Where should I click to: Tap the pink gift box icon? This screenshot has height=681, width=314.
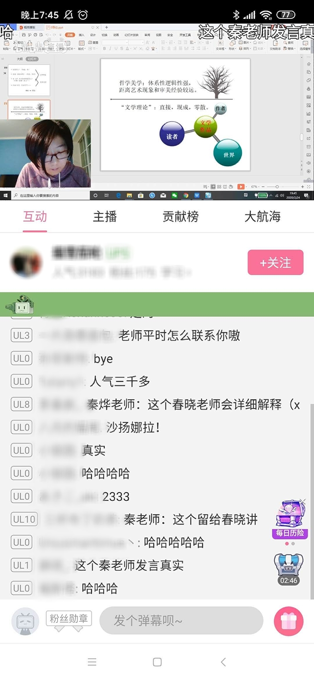click(288, 621)
